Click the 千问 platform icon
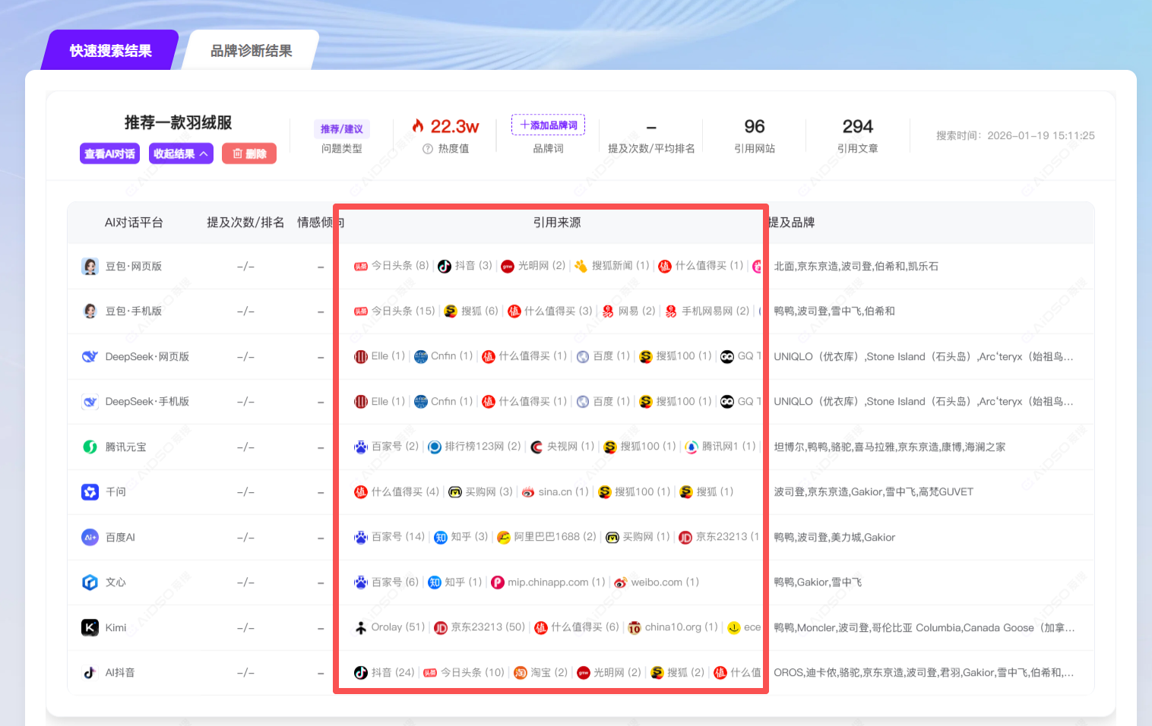Image resolution: width=1152 pixels, height=726 pixels. tap(90, 492)
